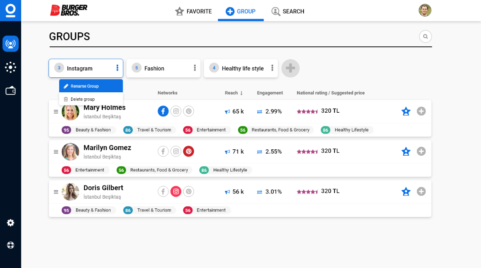Open user profile avatar at top right
The width and height of the screenshot is (481, 268).
click(x=424, y=11)
